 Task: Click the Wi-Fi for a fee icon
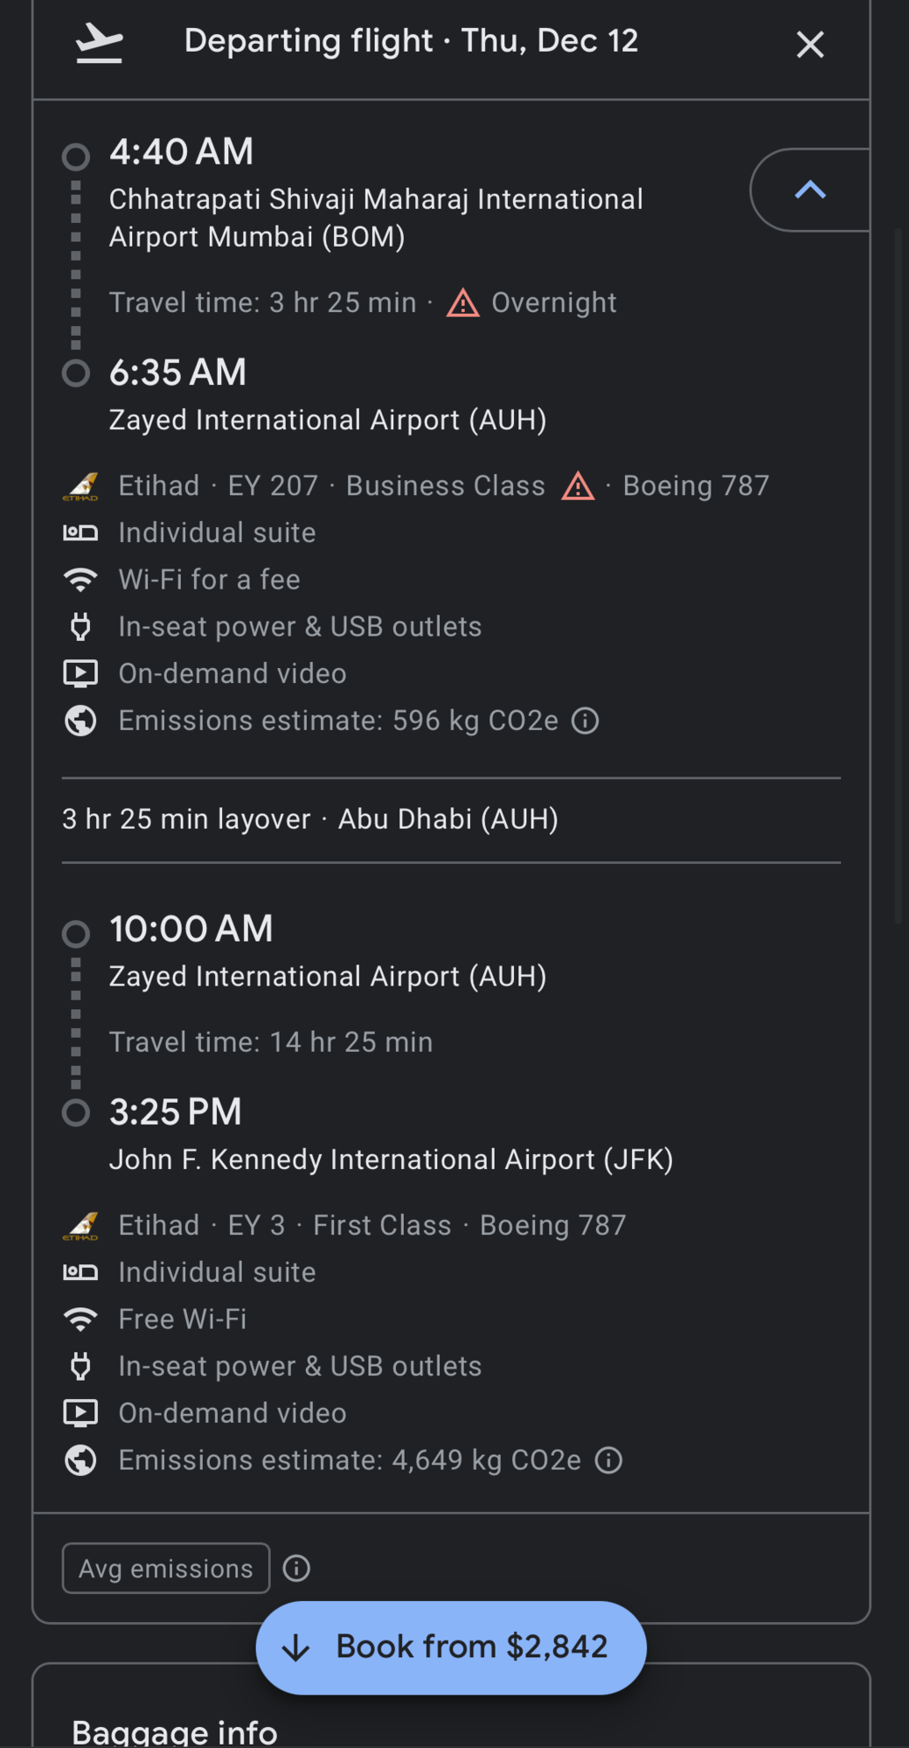click(x=80, y=580)
